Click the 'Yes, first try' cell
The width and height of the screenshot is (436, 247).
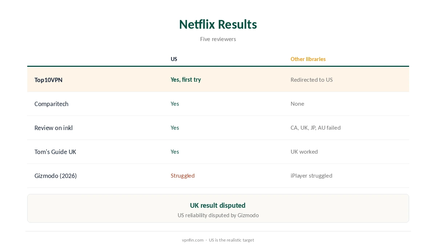(x=186, y=80)
